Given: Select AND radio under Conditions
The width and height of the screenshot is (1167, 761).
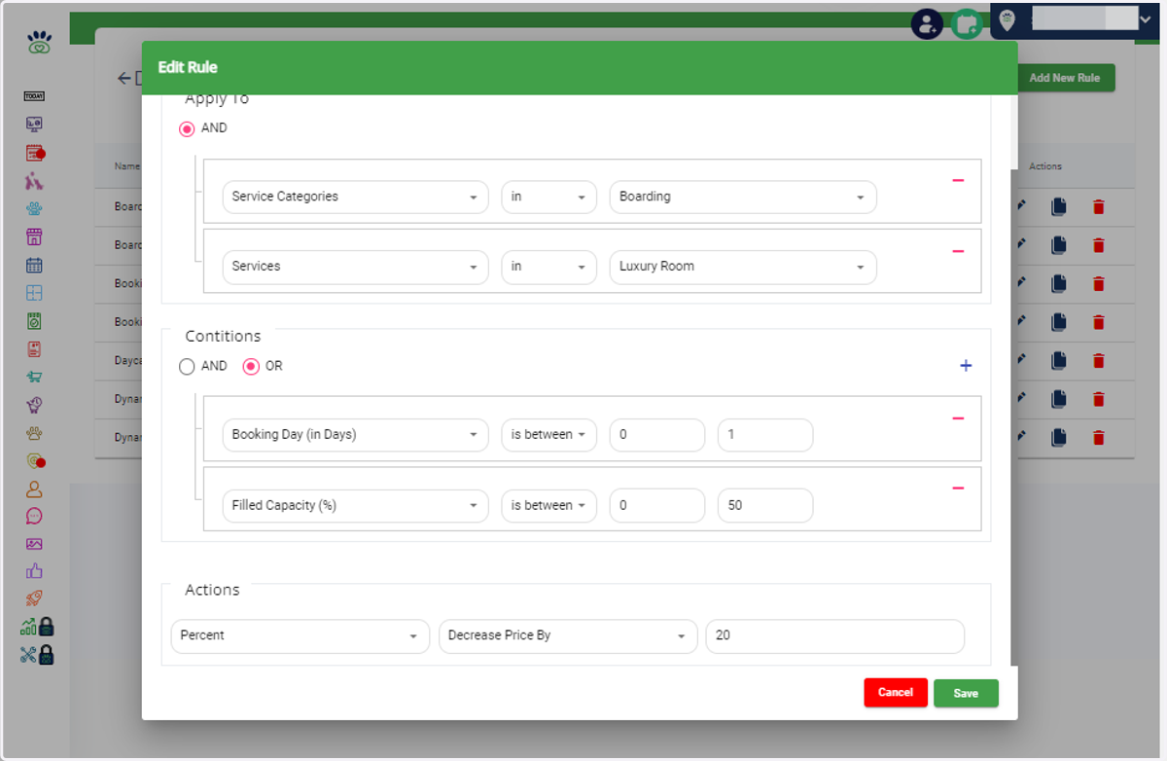Looking at the screenshot, I should [187, 367].
